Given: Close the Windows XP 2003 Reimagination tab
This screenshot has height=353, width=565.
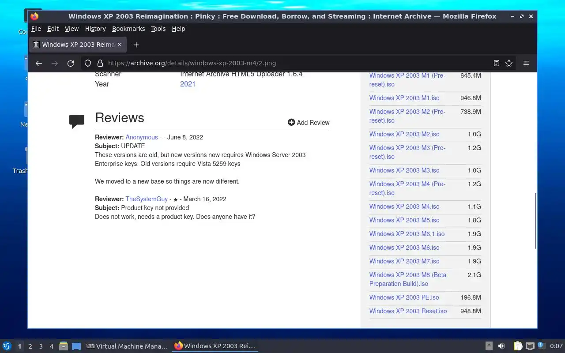Looking at the screenshot, I should [x=120, y=45].
